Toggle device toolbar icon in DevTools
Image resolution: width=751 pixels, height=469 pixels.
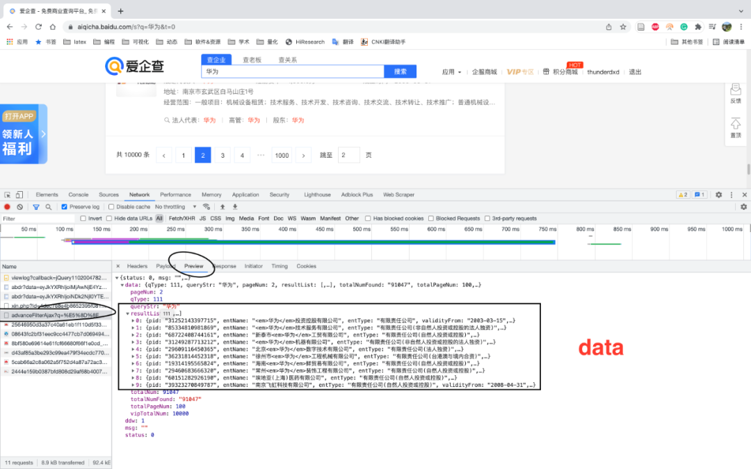tap(19, 195)
